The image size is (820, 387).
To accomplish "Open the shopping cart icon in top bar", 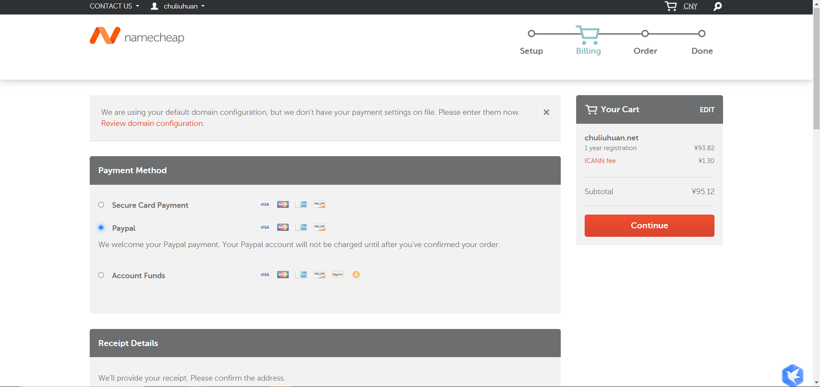I will [671, 6].
